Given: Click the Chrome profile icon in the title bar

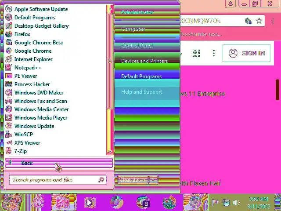Looking at the screenshot, I should tap(231, 4).
